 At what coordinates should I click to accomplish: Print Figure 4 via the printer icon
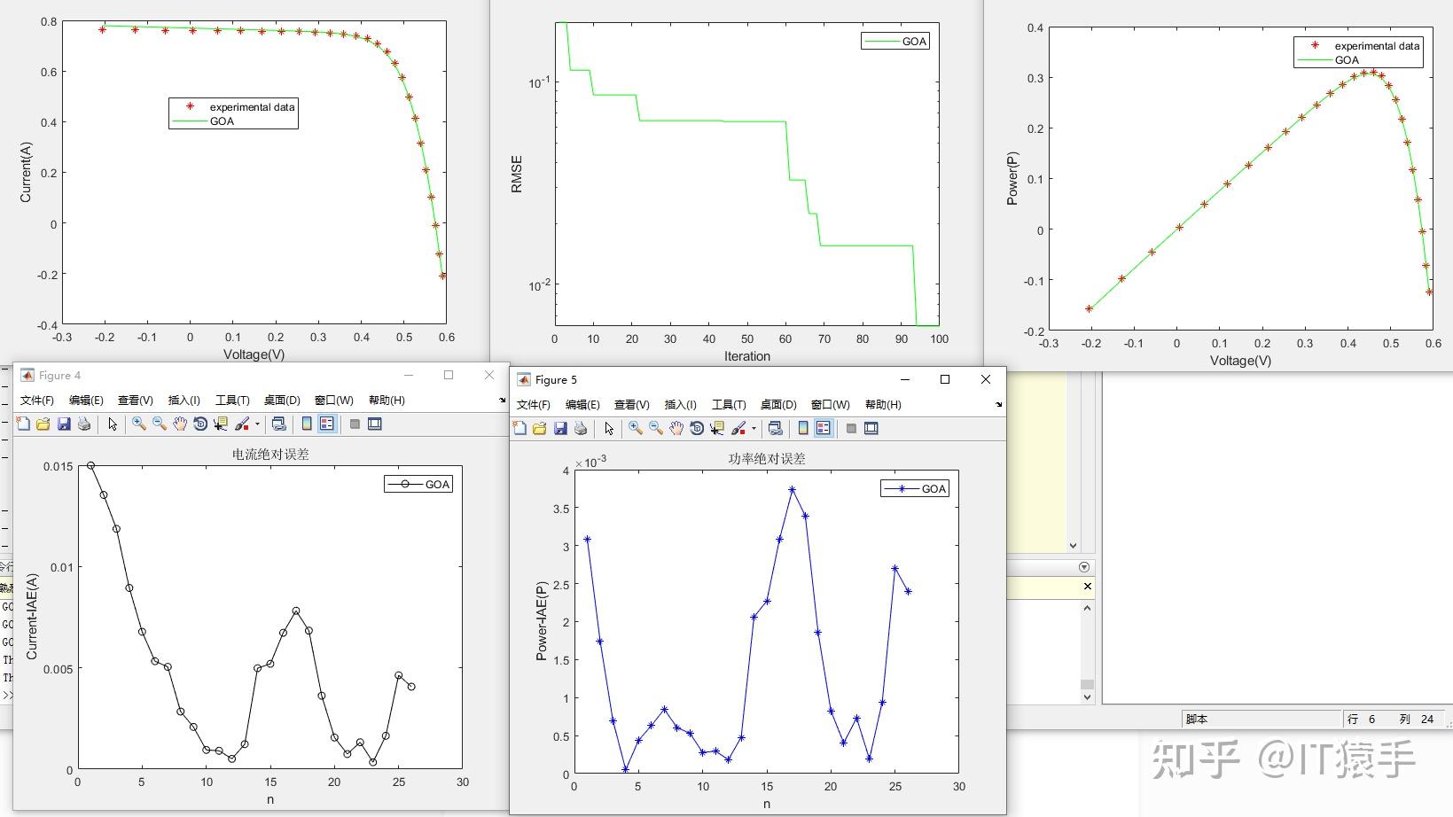(x=83, y=424)
